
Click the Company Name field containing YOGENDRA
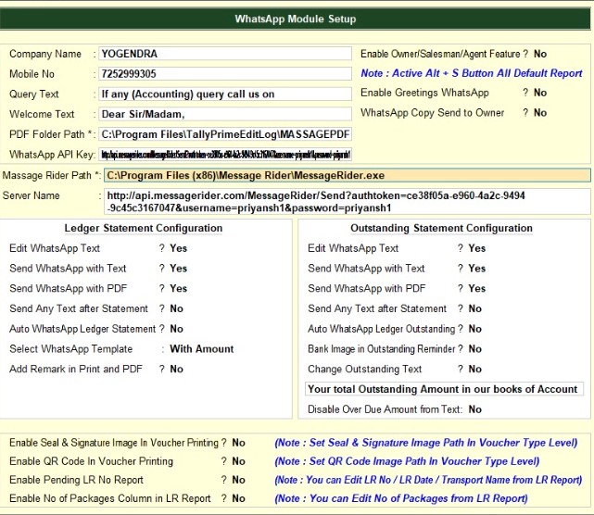click(225, 54)
